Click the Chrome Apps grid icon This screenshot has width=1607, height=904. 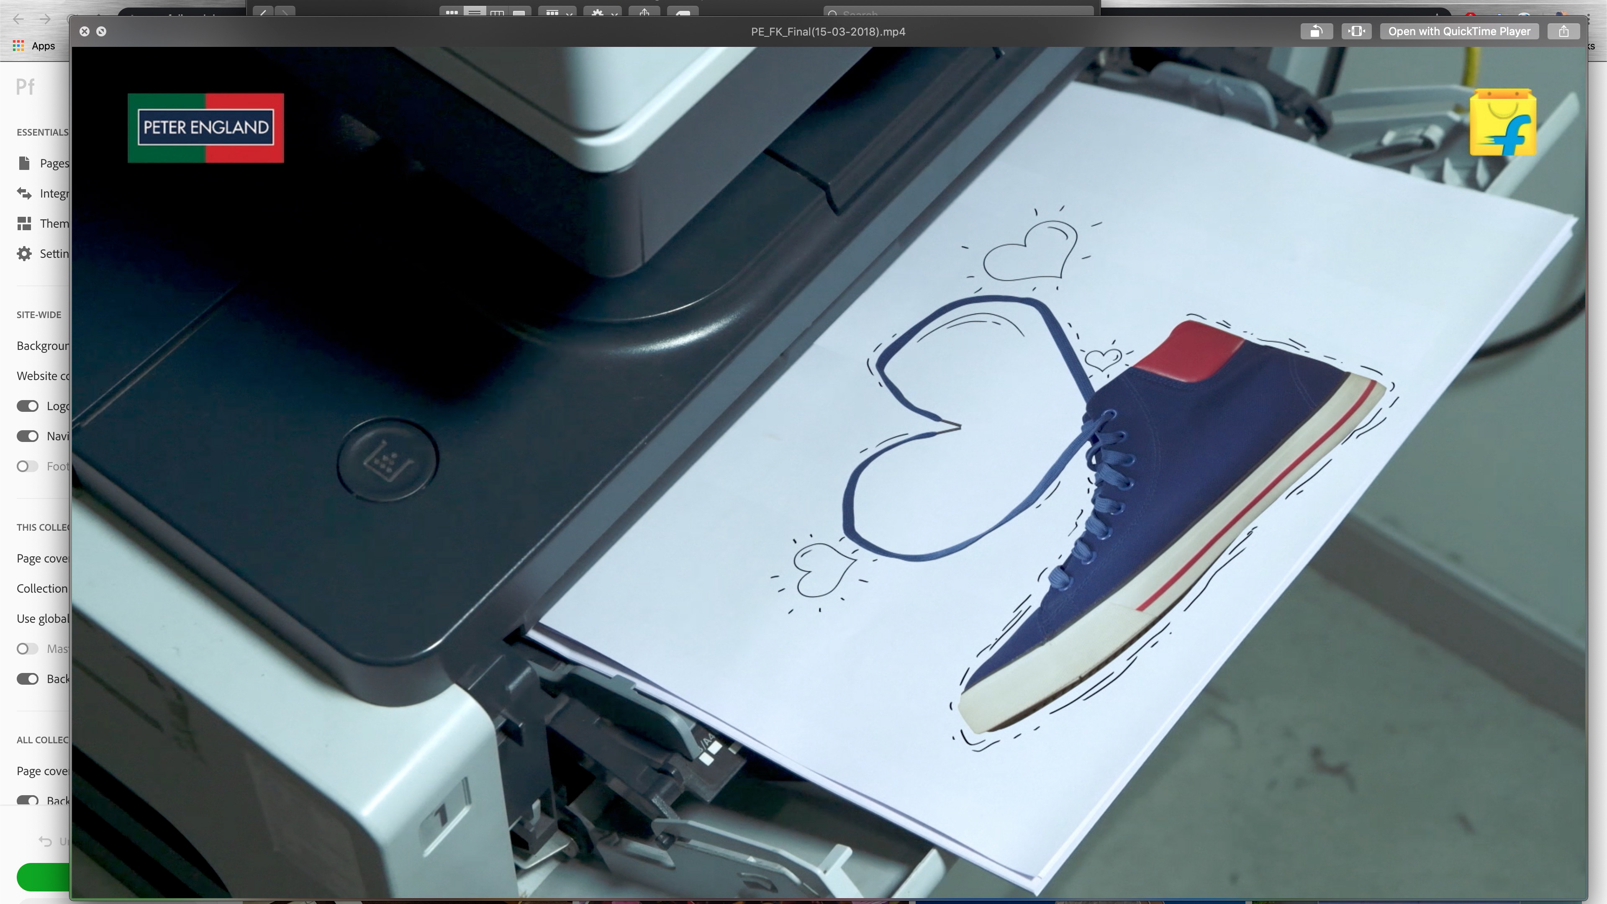pos(19,46)
